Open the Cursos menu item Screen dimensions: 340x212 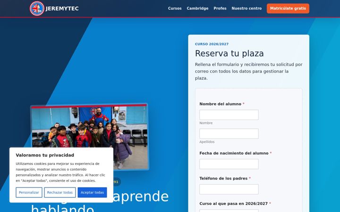175,8
